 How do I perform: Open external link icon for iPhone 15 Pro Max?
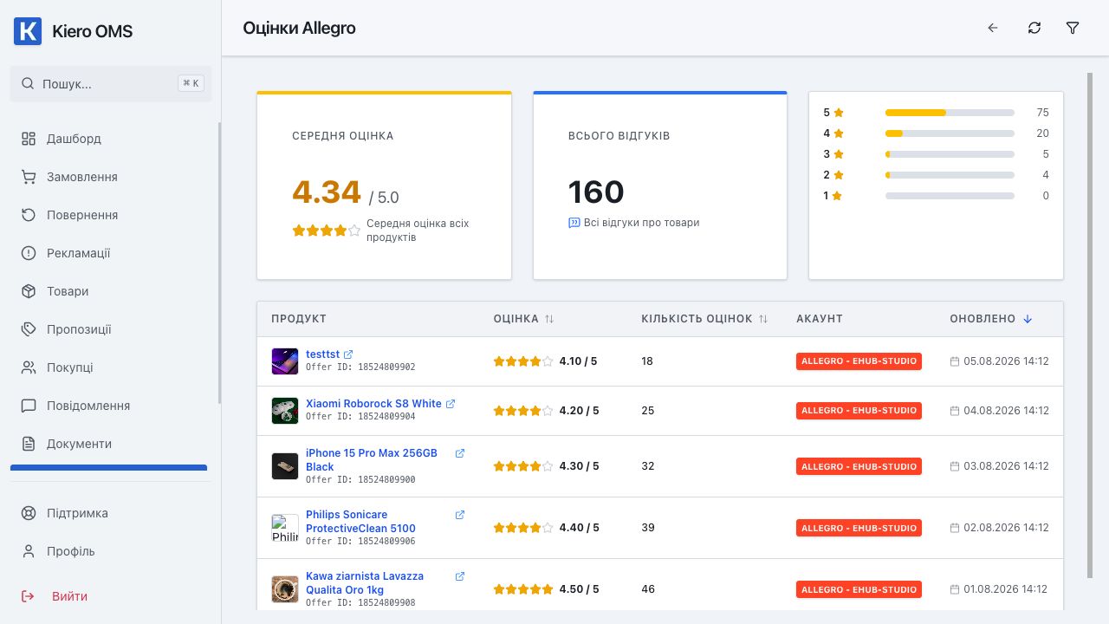pos(460,453)
